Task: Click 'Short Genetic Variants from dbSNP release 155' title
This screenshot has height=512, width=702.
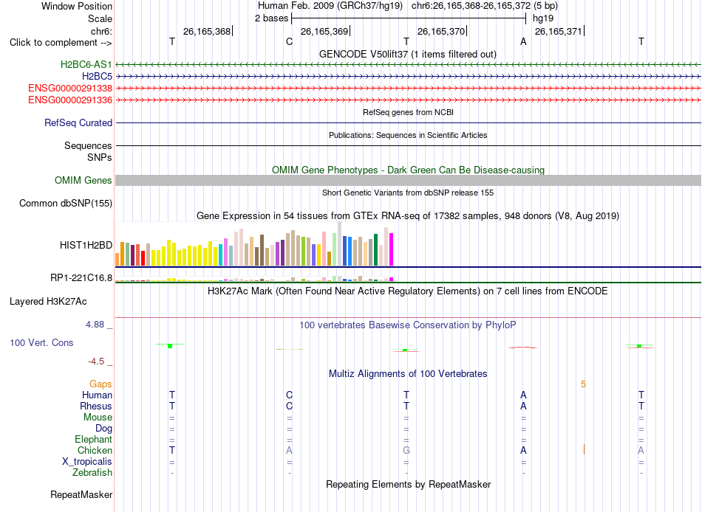Action: click(408, 193)
